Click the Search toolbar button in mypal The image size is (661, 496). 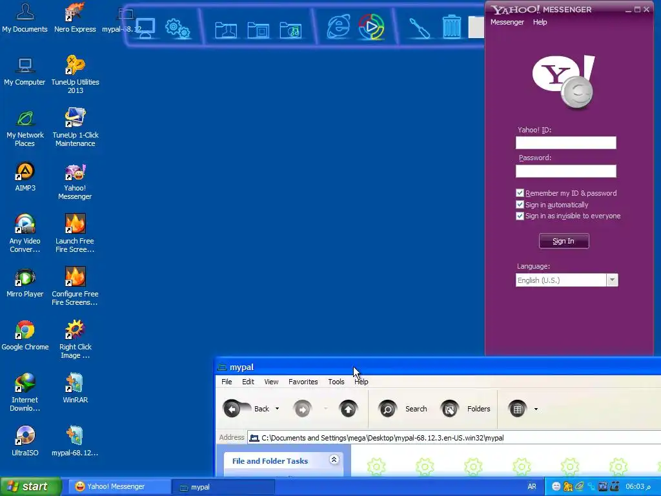coord(403,409)
